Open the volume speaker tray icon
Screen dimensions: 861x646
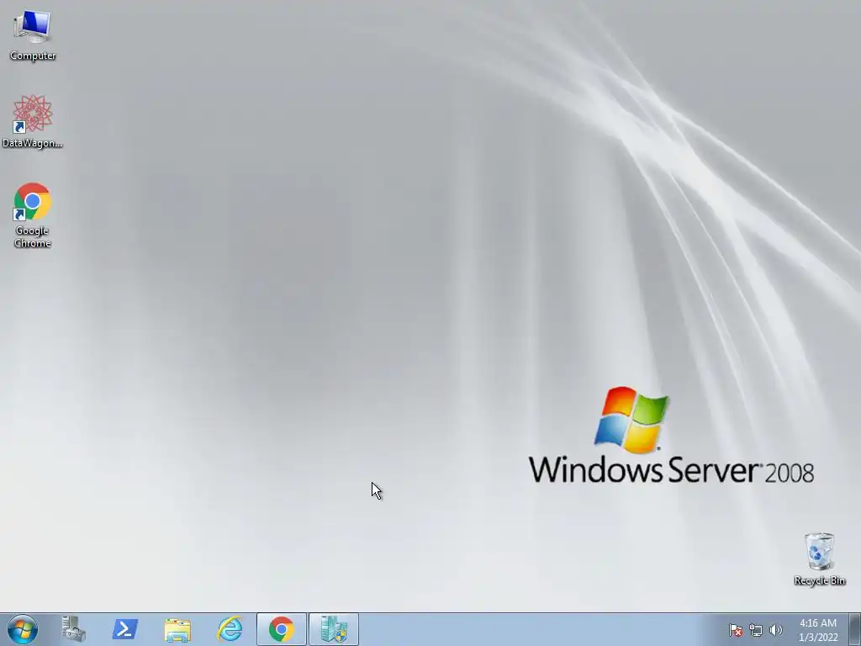coord(775,630)
